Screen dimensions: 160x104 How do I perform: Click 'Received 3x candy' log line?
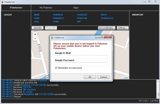(x=17, y=92)
